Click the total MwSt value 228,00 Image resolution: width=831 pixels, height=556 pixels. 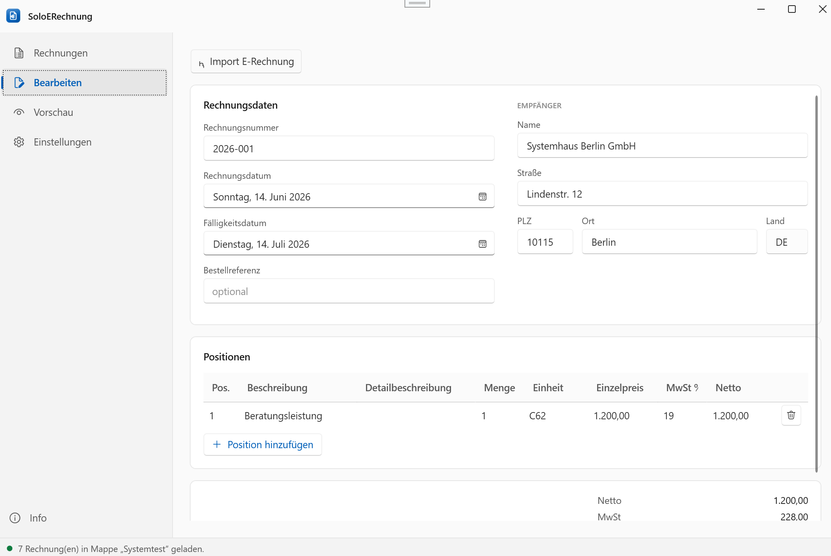tap(794, 517)
